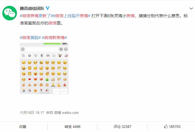Click the watermelon emoji in the picture
Screen dimensions: 195x132
[65, 85]
